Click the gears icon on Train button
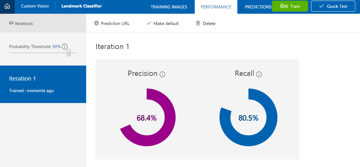Image resolution: width=360 pixels, height=167 pixels. [x=284, y=6]
